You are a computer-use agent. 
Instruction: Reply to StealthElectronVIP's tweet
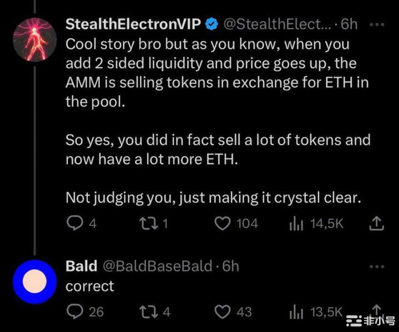(74, 223)
